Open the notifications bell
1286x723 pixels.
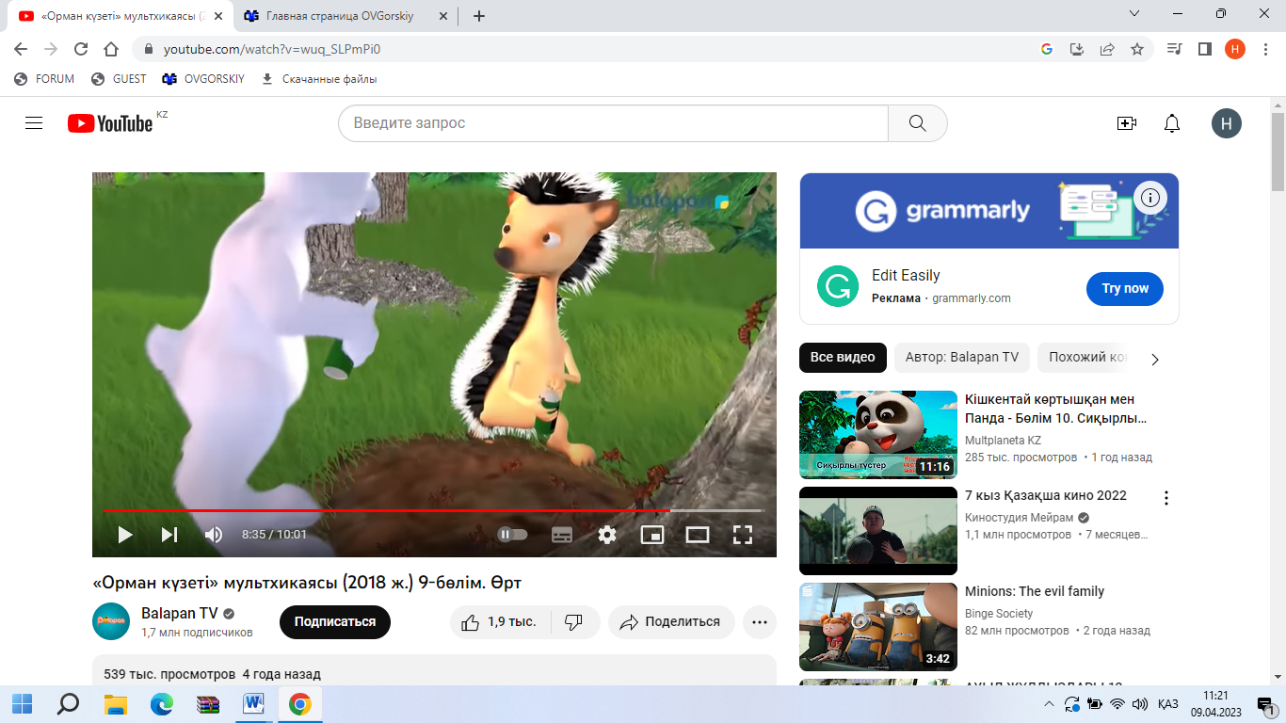(1172, 123)
